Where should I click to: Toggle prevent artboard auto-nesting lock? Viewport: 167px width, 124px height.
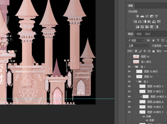click(149, 51)
